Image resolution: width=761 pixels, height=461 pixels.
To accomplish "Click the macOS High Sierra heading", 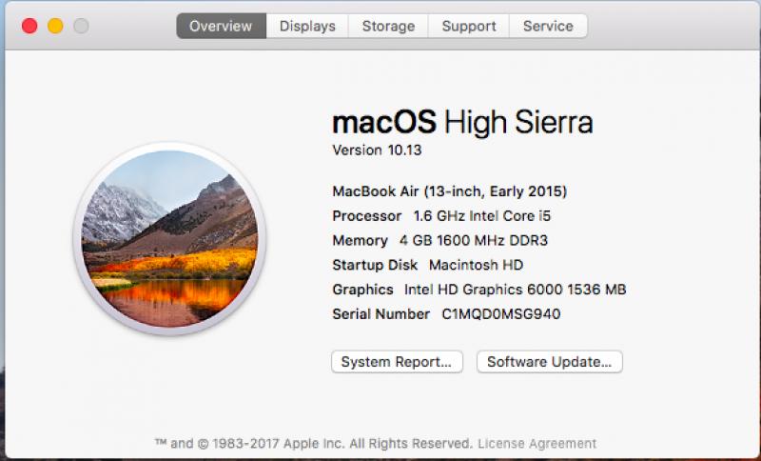I will pyautogui.click(x=462, y=122).
